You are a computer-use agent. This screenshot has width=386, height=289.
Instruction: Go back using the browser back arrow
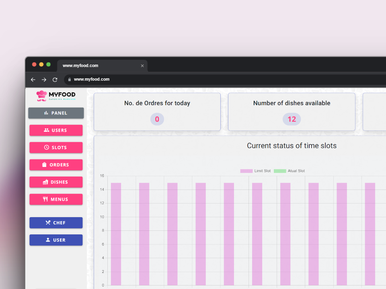(33, 79)
